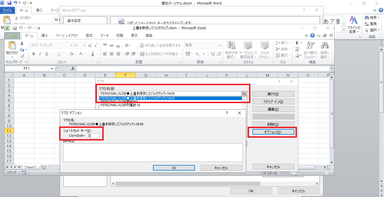
Task: Open the font size dropdown showing 11
Action: point(84,45)
